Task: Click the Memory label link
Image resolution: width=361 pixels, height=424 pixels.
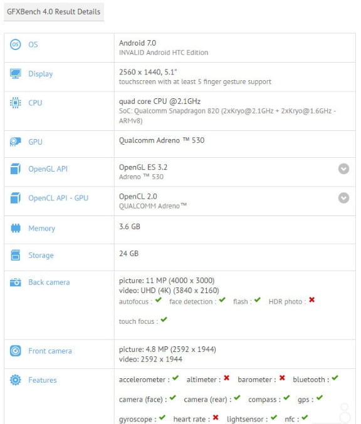Action: tap(41, 228)
